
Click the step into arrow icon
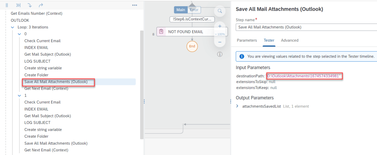tap(29, 5)
